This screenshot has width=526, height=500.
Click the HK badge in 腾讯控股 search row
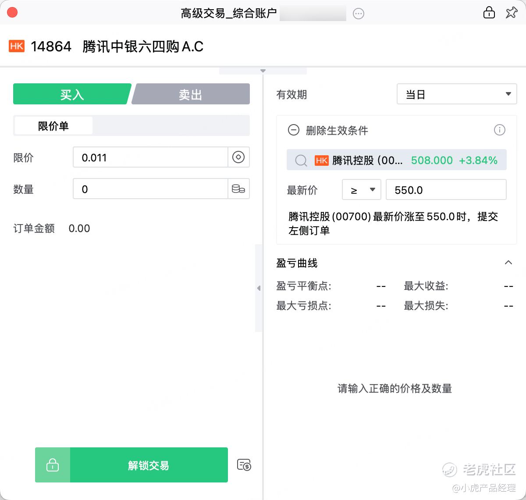(x=322, y=161)
